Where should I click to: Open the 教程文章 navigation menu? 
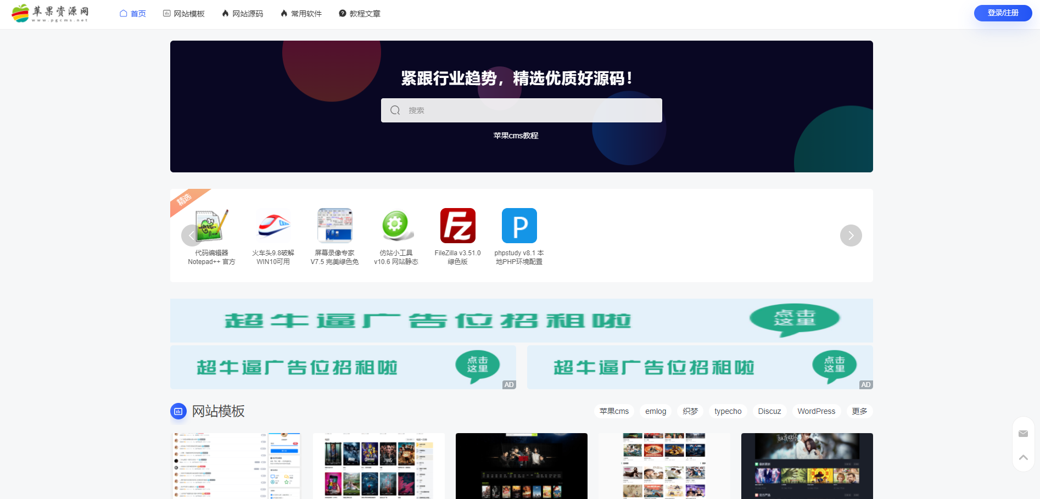coord(359,13)
